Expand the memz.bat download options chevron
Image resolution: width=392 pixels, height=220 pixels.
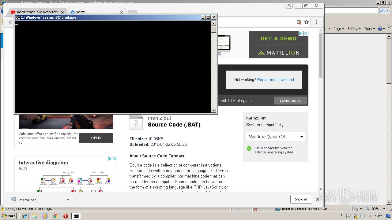(68, 200)
